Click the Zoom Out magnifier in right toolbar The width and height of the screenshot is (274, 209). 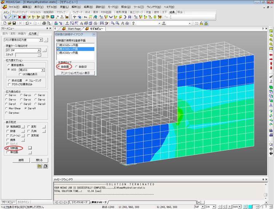[271, 44]
